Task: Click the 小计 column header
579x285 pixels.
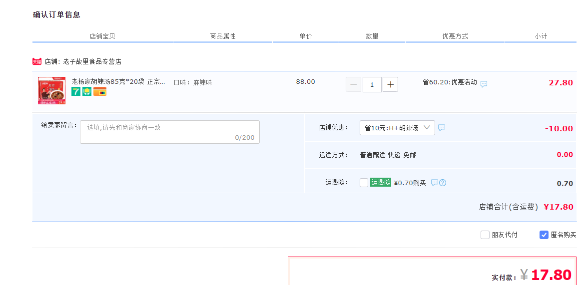Action: coord(541,36)
